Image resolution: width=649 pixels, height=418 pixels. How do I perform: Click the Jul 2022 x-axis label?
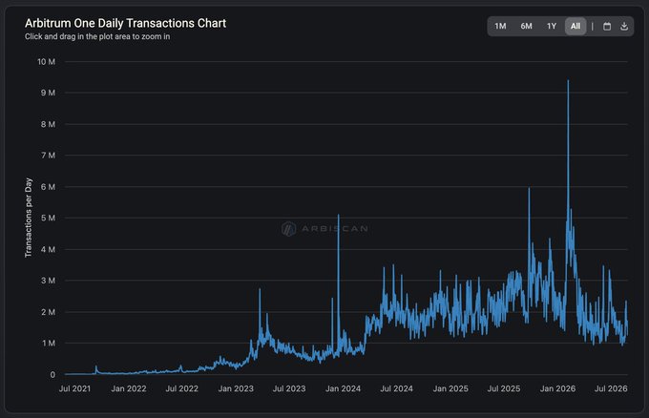click(x=181, y=388)
